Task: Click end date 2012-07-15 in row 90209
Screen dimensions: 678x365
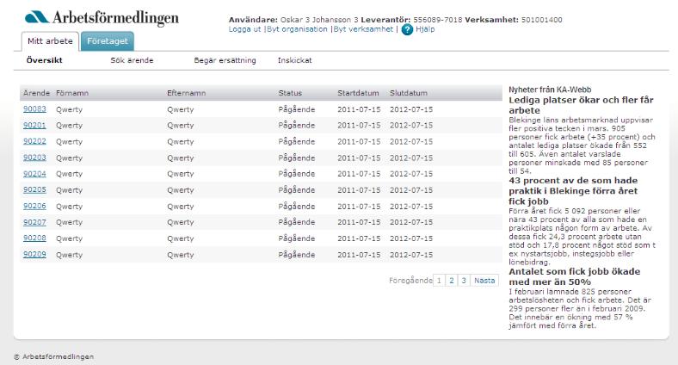Action: 411,255
